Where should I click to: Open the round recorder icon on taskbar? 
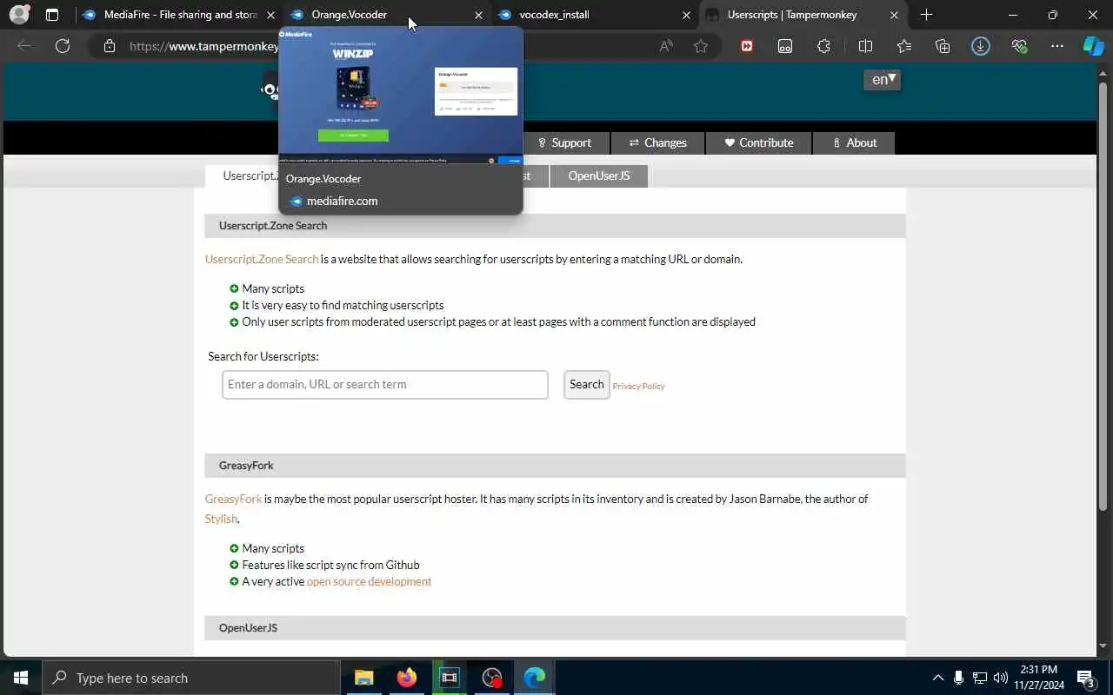[492, 678]
